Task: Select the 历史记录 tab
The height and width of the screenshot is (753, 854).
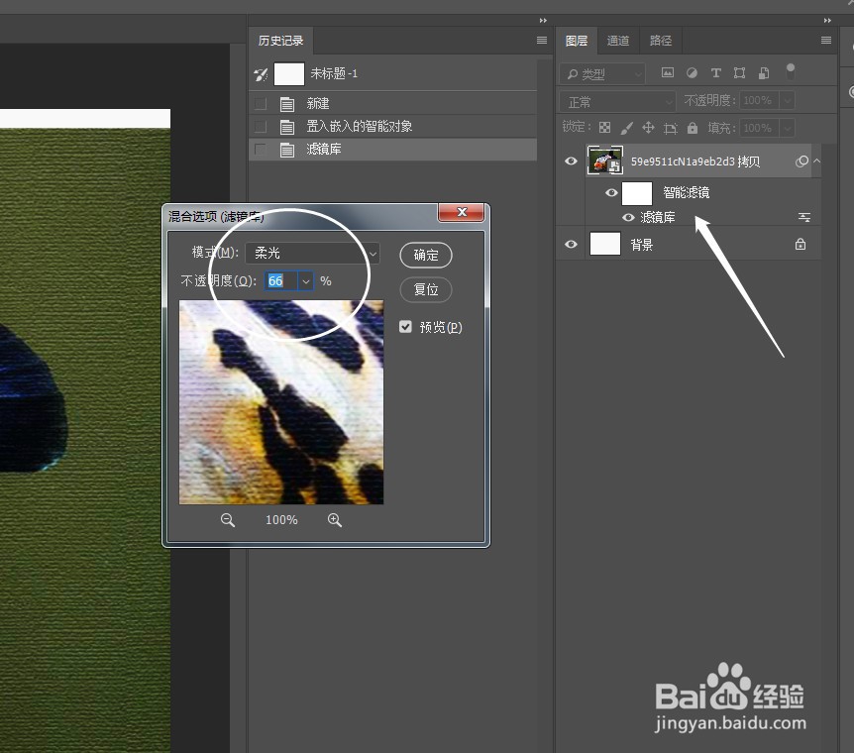Action: pyautogui.click(x=280, y=41)
